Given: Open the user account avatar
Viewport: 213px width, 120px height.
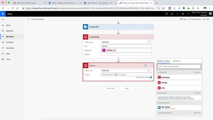Looking at the screenshot, I should click(210, 14).
